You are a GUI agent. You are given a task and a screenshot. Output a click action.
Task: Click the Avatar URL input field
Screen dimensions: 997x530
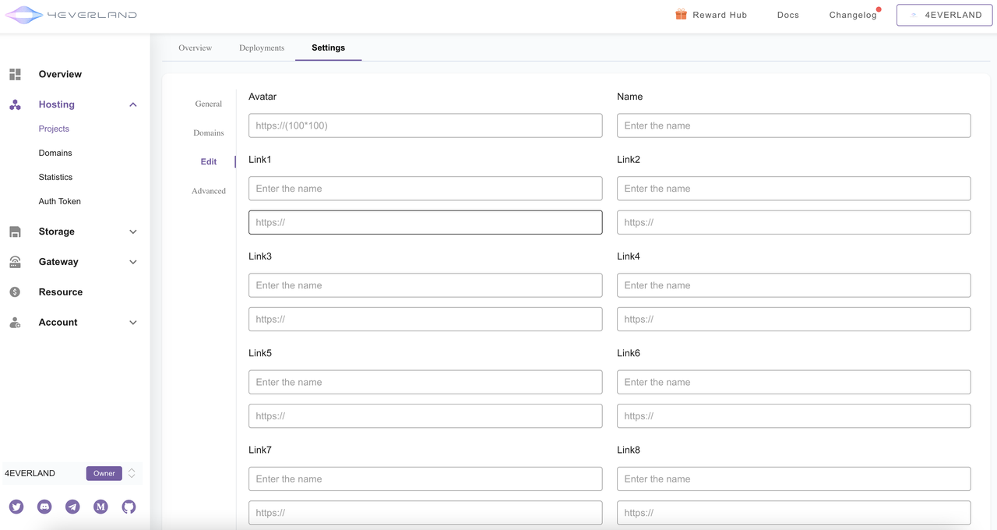click(x=425, y=125)
